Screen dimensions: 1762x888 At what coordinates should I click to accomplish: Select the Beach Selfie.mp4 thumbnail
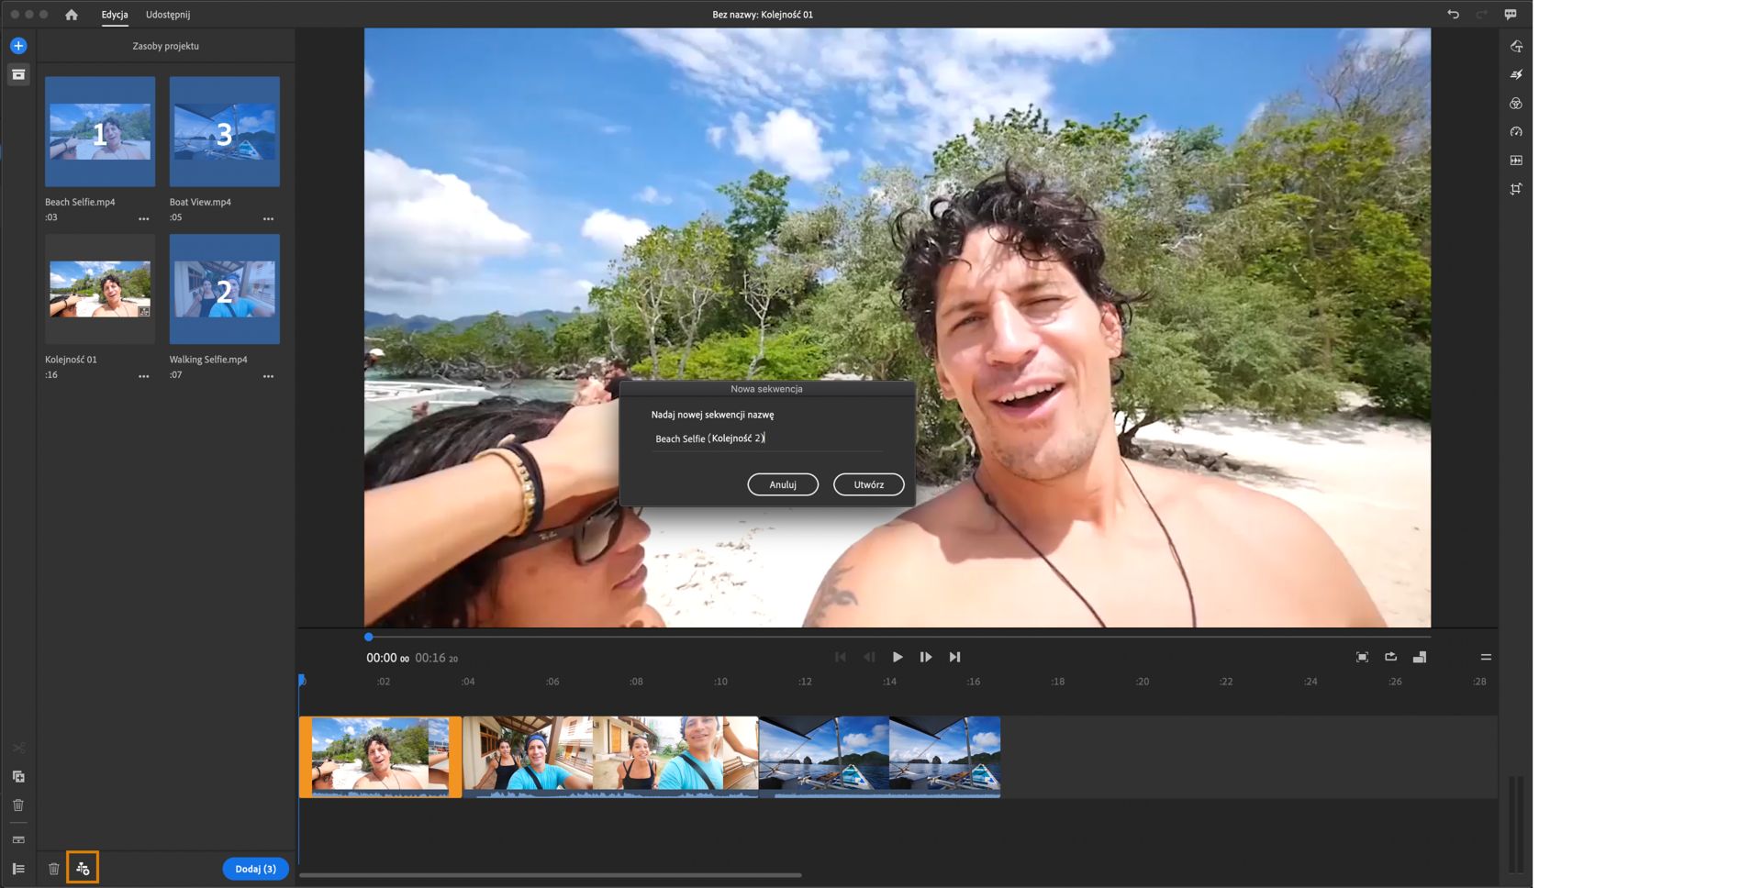[100, 131]
